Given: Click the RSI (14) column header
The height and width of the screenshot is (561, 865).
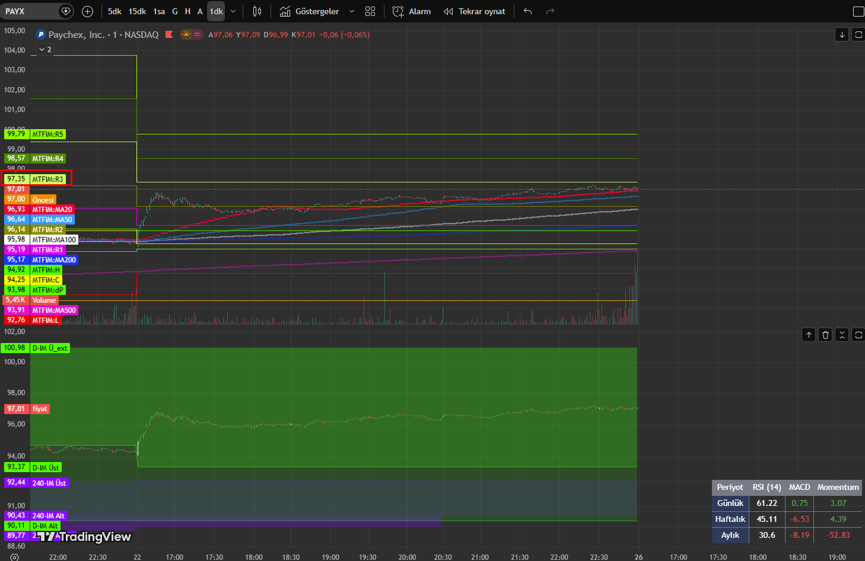Looking at the screenshot, I should [767, 487].
